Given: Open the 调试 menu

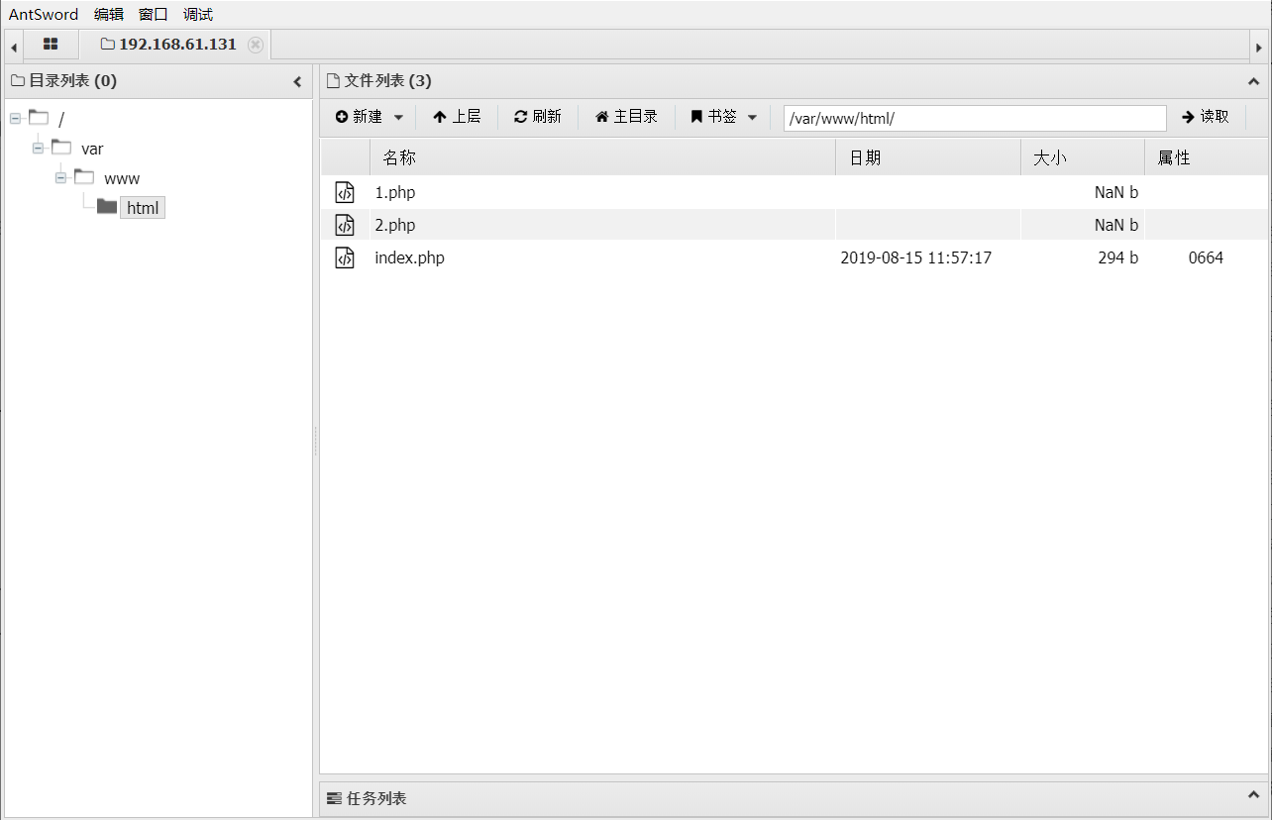Looking at the screenshot, I should (198, 14).
